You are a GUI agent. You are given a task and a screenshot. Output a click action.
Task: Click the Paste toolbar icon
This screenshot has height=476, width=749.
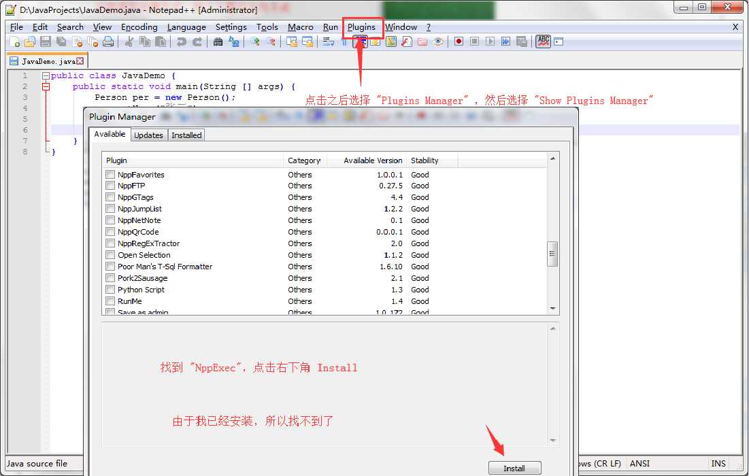[161, 42]
